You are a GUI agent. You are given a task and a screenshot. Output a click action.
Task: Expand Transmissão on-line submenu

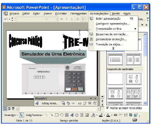click(113, 29)
